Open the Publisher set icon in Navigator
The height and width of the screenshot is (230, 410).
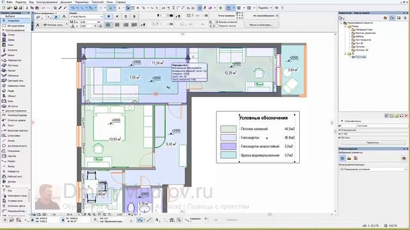(406, 18)
